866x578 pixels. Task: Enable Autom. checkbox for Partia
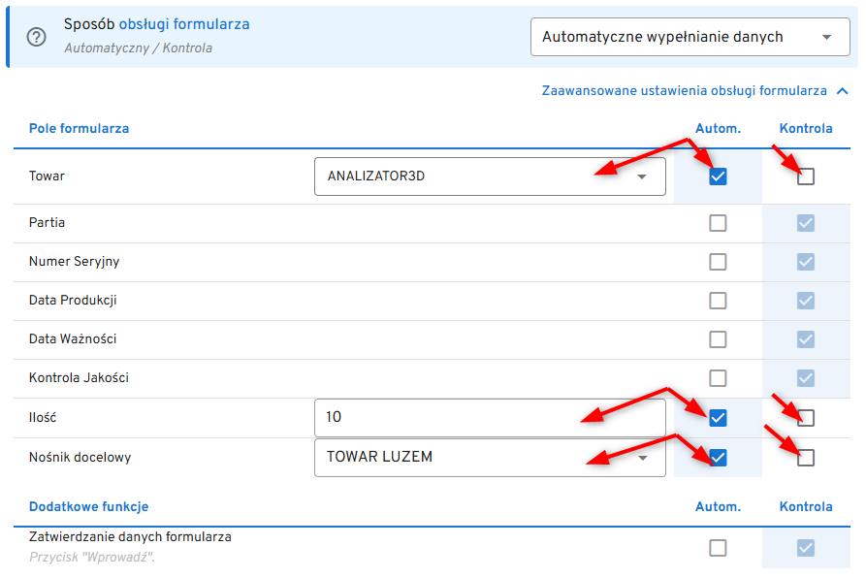point(718,223)
